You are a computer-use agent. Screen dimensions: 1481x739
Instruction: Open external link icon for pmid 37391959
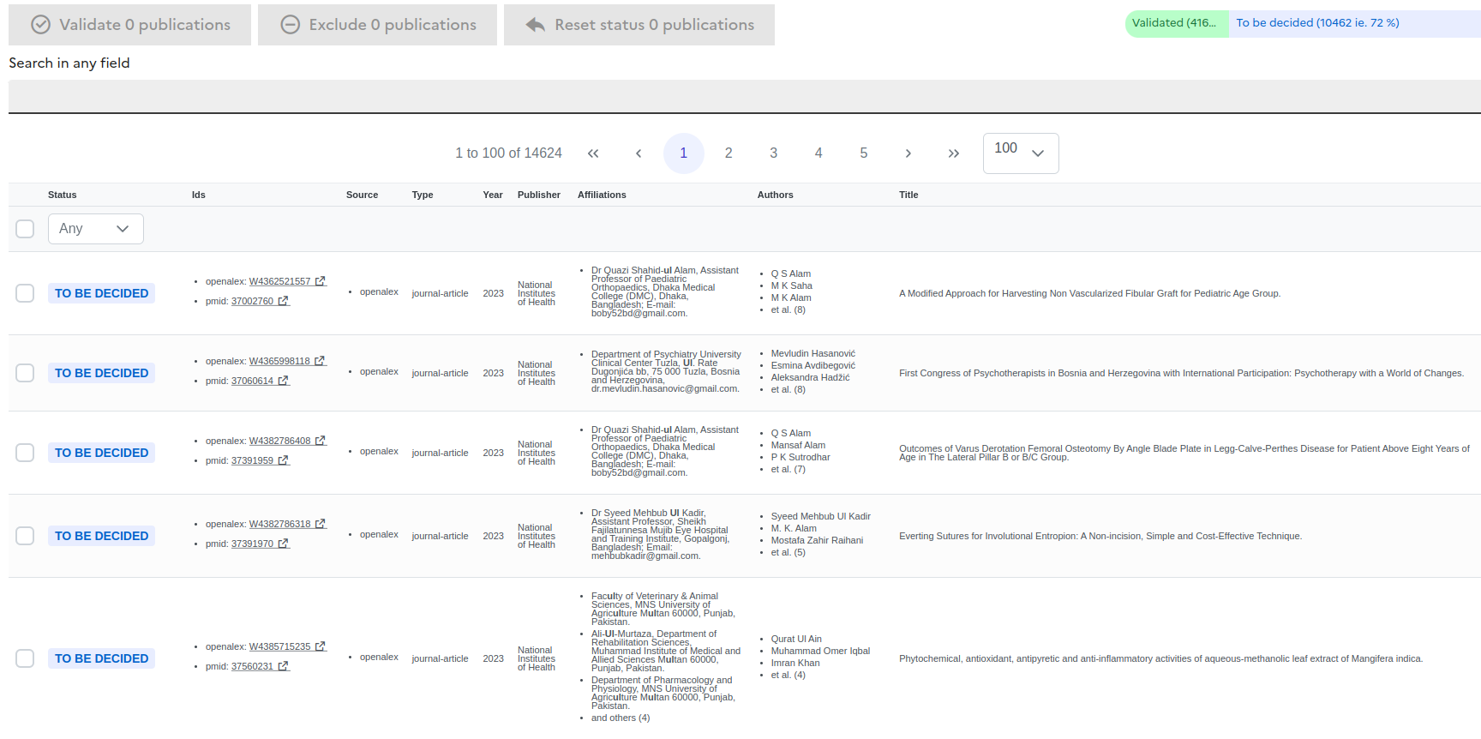click(x=284, y=460)
